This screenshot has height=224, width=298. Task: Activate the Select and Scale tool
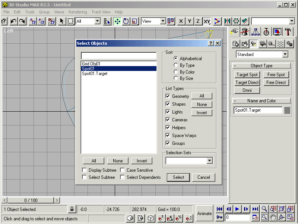[134, 21]
